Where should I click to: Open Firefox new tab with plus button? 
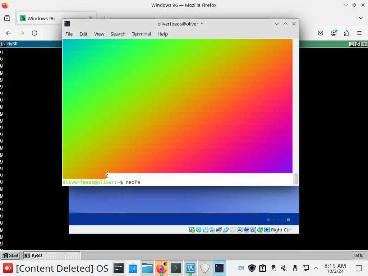coord(104,18)
